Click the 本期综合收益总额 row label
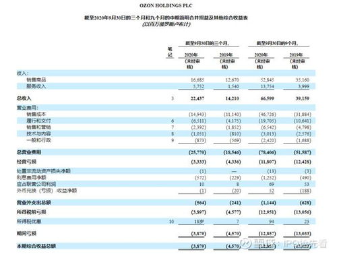Screen dimensions: 337x254 pos(36,246)
